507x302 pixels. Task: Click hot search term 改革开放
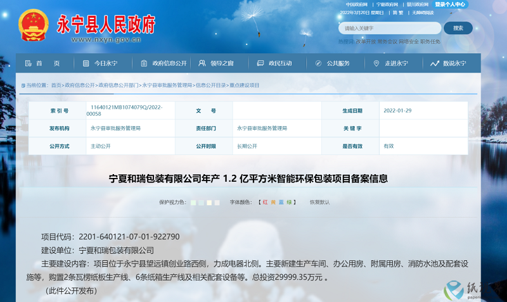[366, 42]
